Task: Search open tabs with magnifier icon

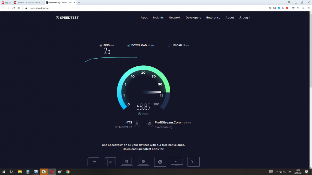Action: (x=289, y=2)
